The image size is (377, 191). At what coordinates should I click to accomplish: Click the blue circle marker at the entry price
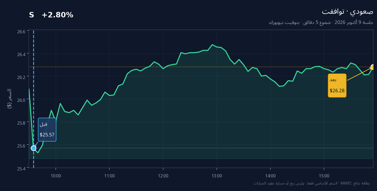pyautogui.click(x=33, y=148)
